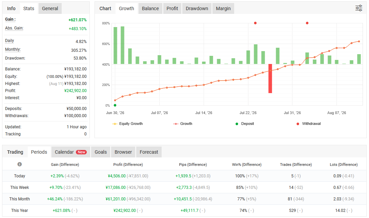Toggle Growth legend series visibility
Image resolution: width=369 pixels, height=218 pixels.
[183, 124]
